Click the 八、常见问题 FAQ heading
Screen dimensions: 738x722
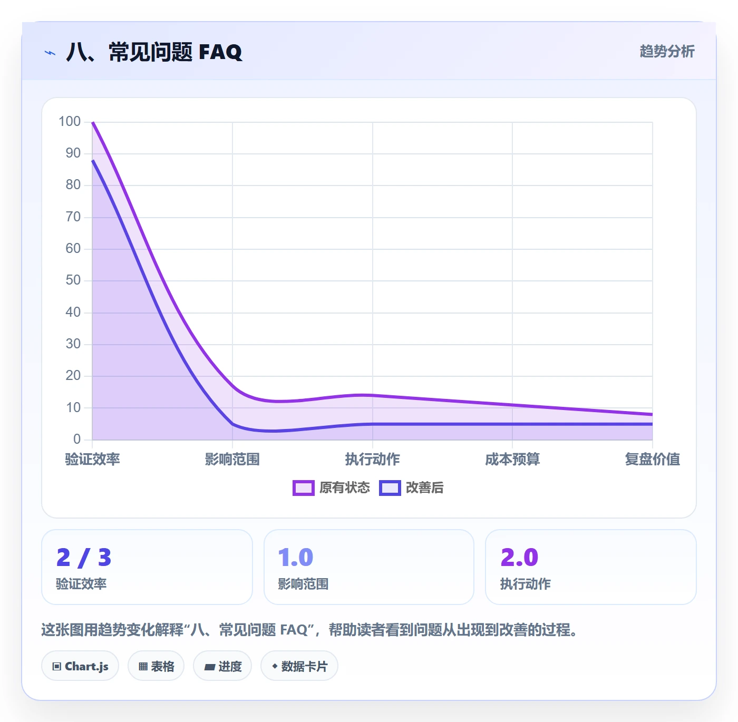tap(154, 52)
